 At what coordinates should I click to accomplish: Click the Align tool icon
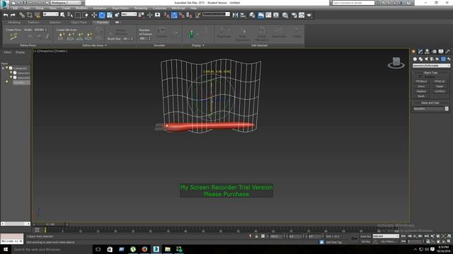coord(243,15)
